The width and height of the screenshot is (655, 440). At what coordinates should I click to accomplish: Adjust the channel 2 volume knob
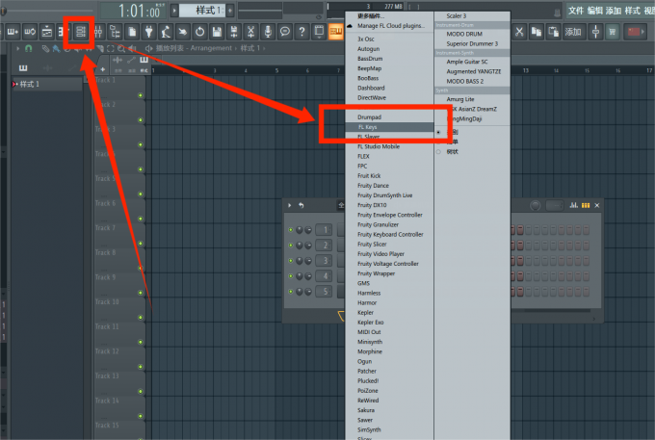(308, 246)
